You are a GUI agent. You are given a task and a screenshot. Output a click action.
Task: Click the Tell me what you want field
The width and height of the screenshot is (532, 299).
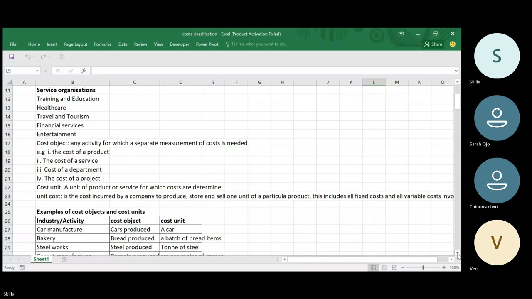point(259,44)
